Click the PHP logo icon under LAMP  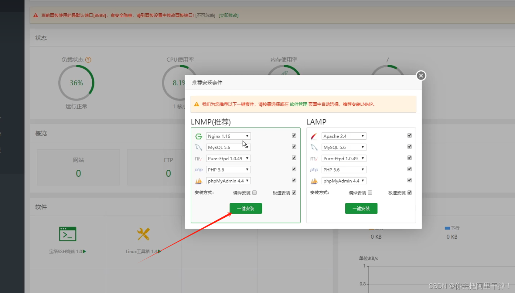(314, 170)
